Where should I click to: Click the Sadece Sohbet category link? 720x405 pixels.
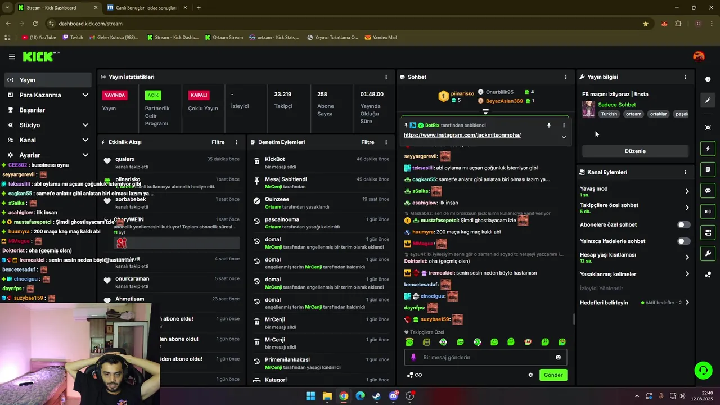point(617,105)
